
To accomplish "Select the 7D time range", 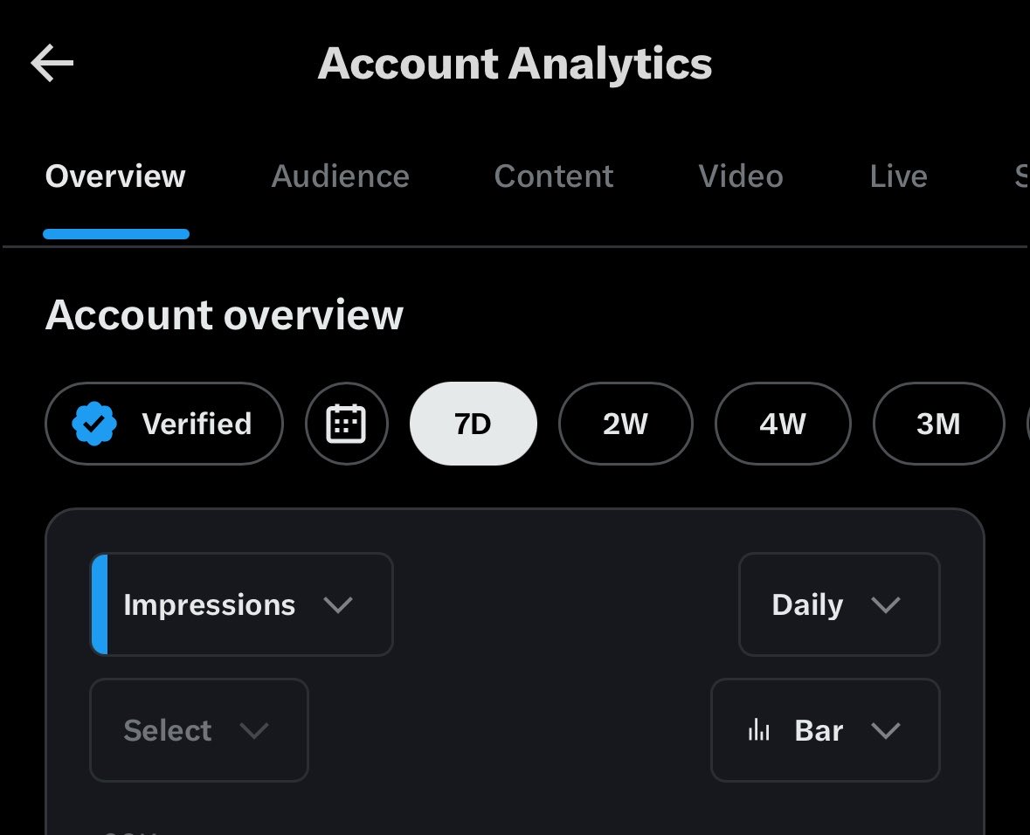I will pos(473,424).
